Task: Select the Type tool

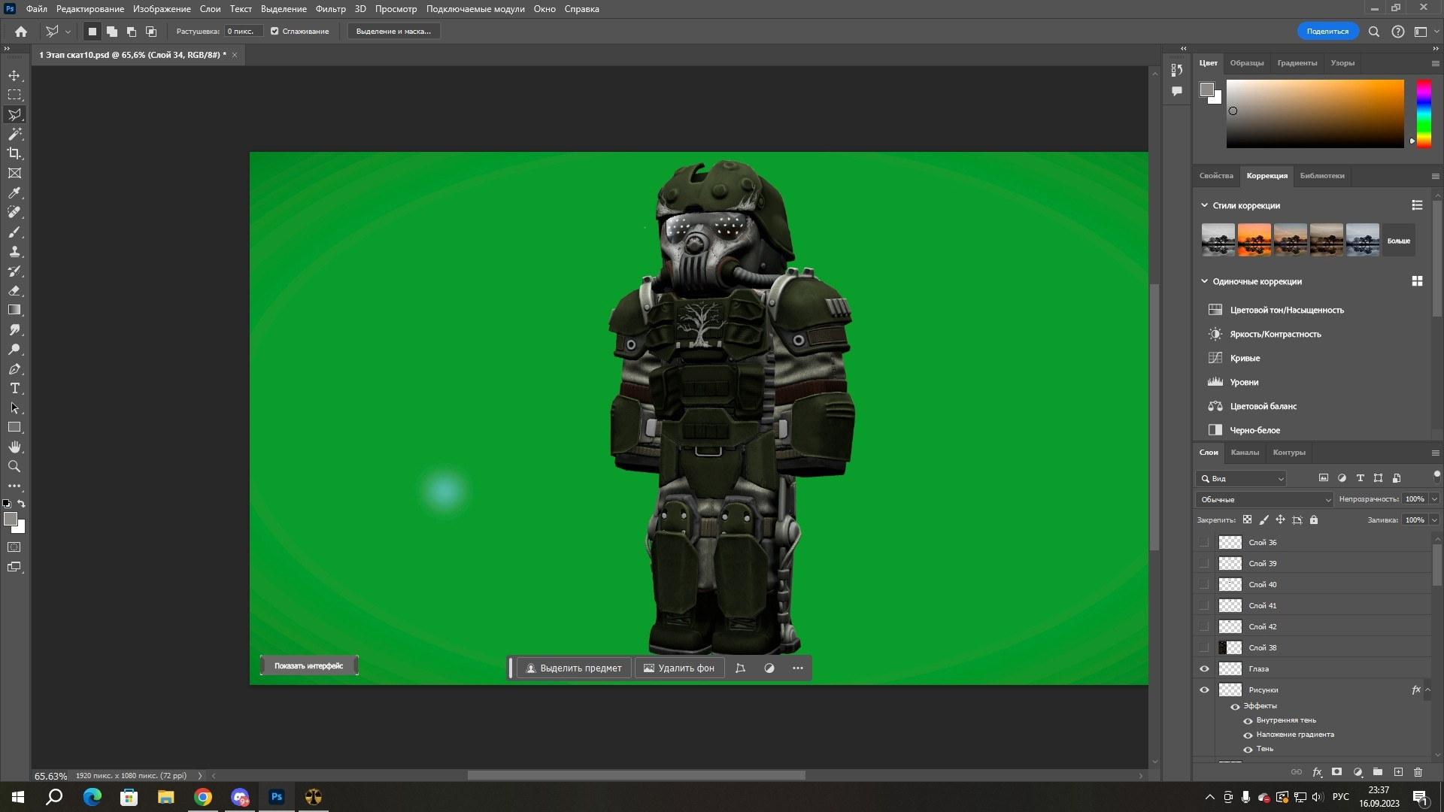Action: 14,388
